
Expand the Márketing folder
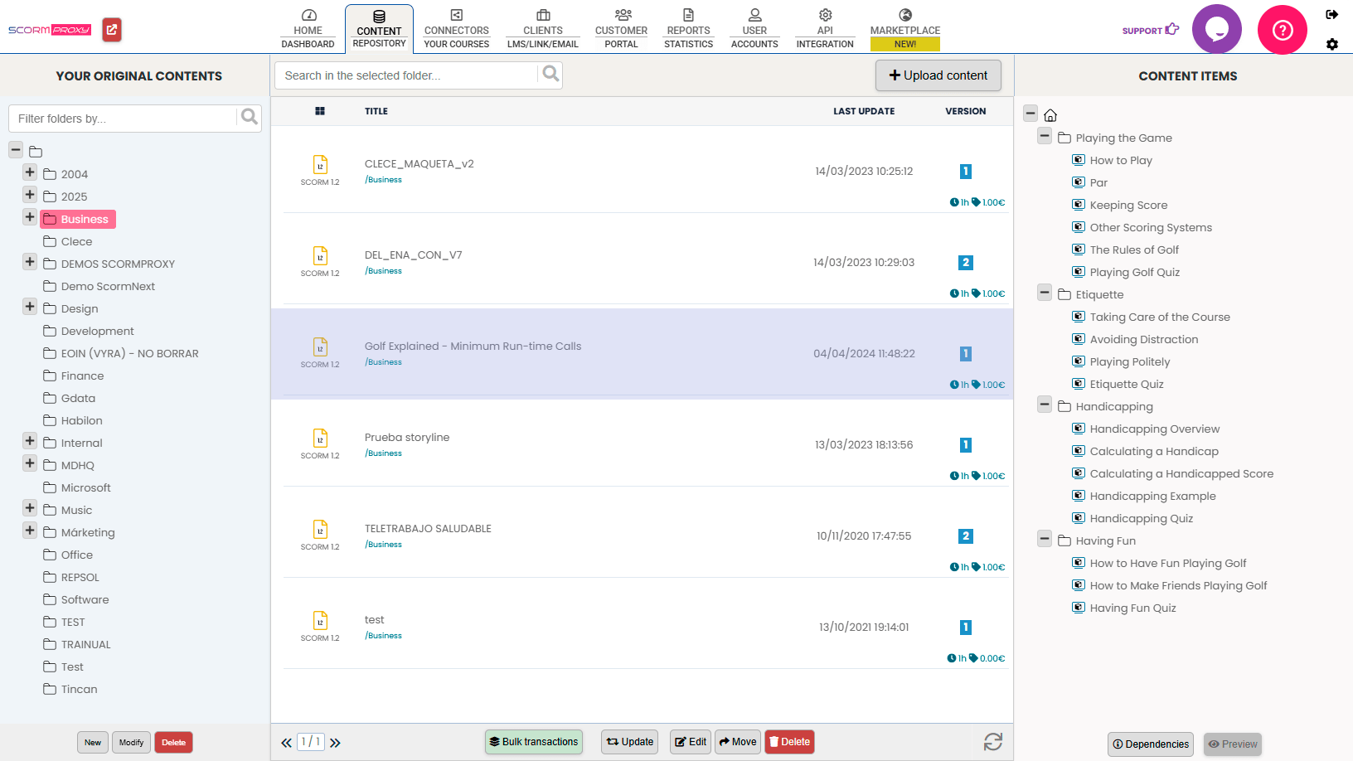[30, 531]
